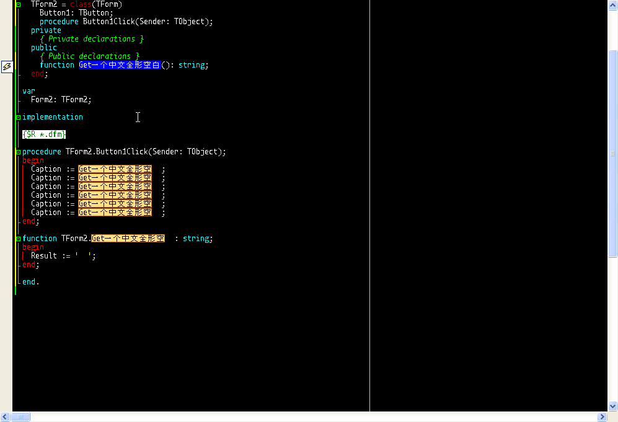618x422 pixels.
Task: Click the blue selected function name in declaration
Action: 119,65
